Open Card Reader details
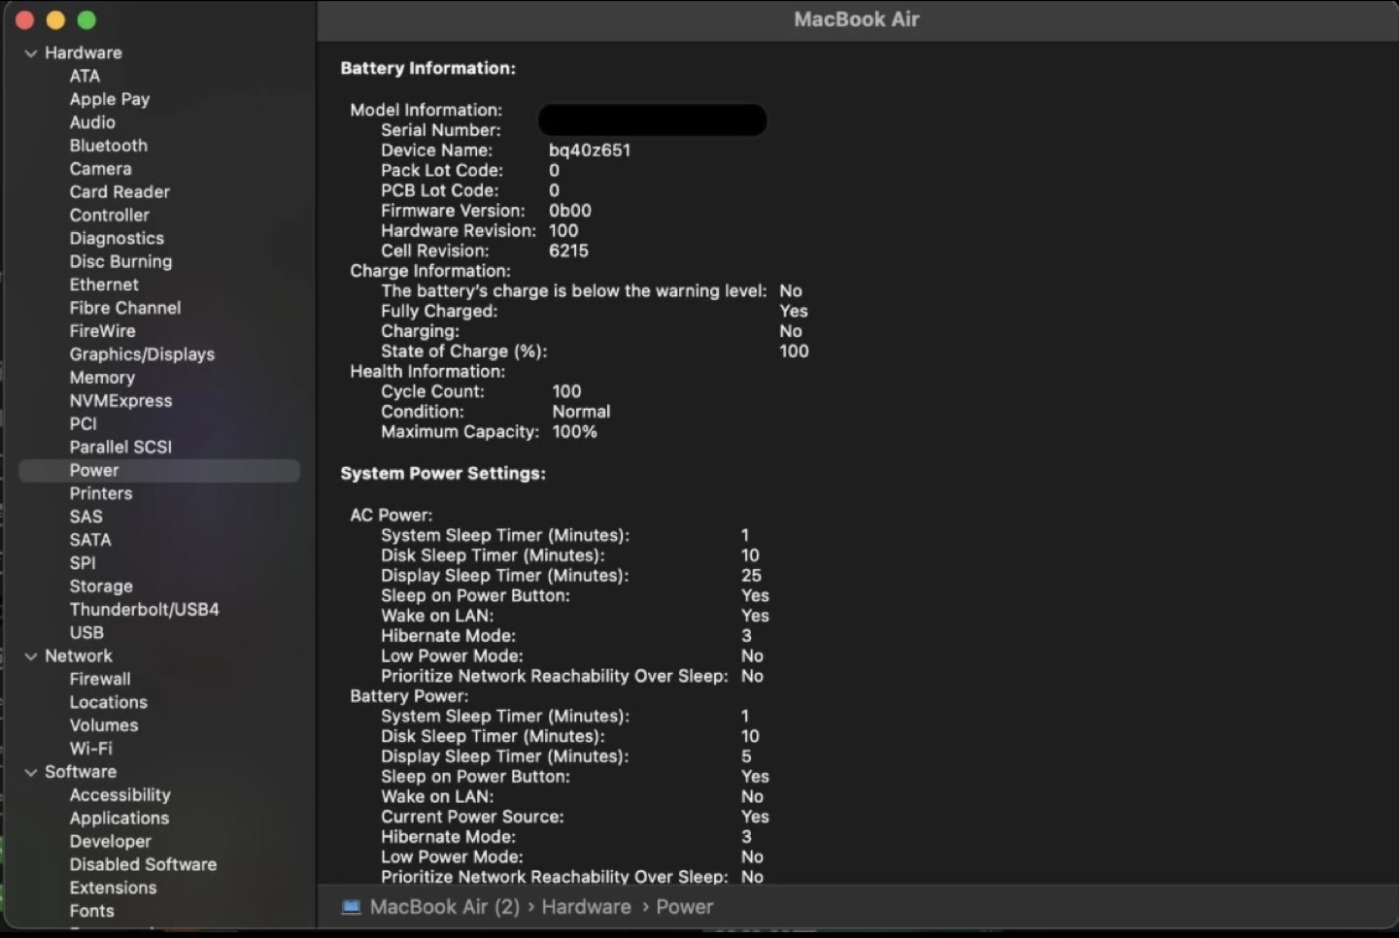1399x938 pixels. [119, 192]
